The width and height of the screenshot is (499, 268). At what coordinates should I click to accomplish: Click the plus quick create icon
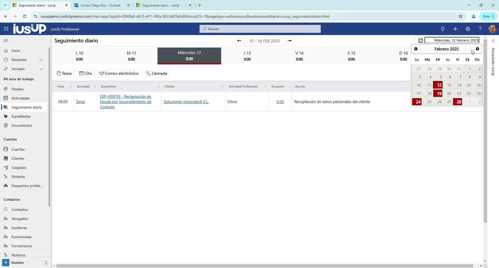click(455, 29)
